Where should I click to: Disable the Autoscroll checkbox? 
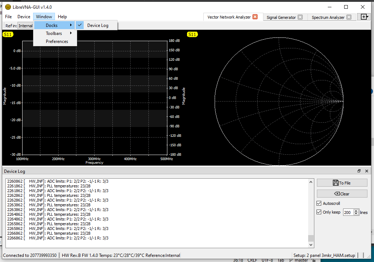pyautogui.click(x=319, y=203)
